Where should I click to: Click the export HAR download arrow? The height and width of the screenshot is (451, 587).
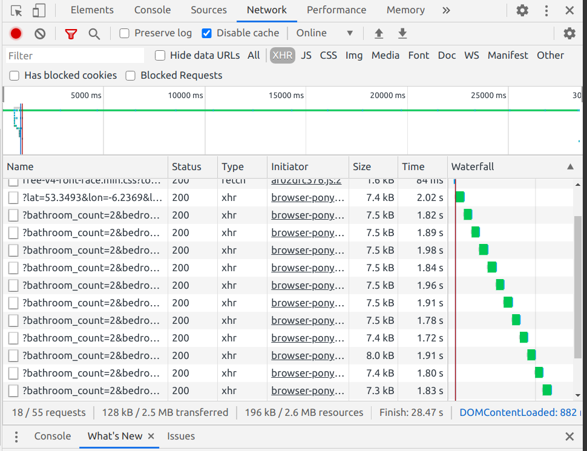pyautogui.click(x=402, y=34)
